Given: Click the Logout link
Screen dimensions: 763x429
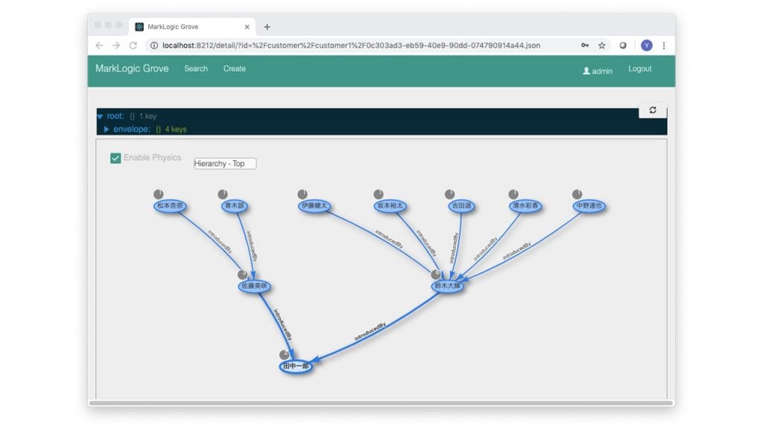Looking at the screenshot, I should pyautogui.click(x=639, y=69).
